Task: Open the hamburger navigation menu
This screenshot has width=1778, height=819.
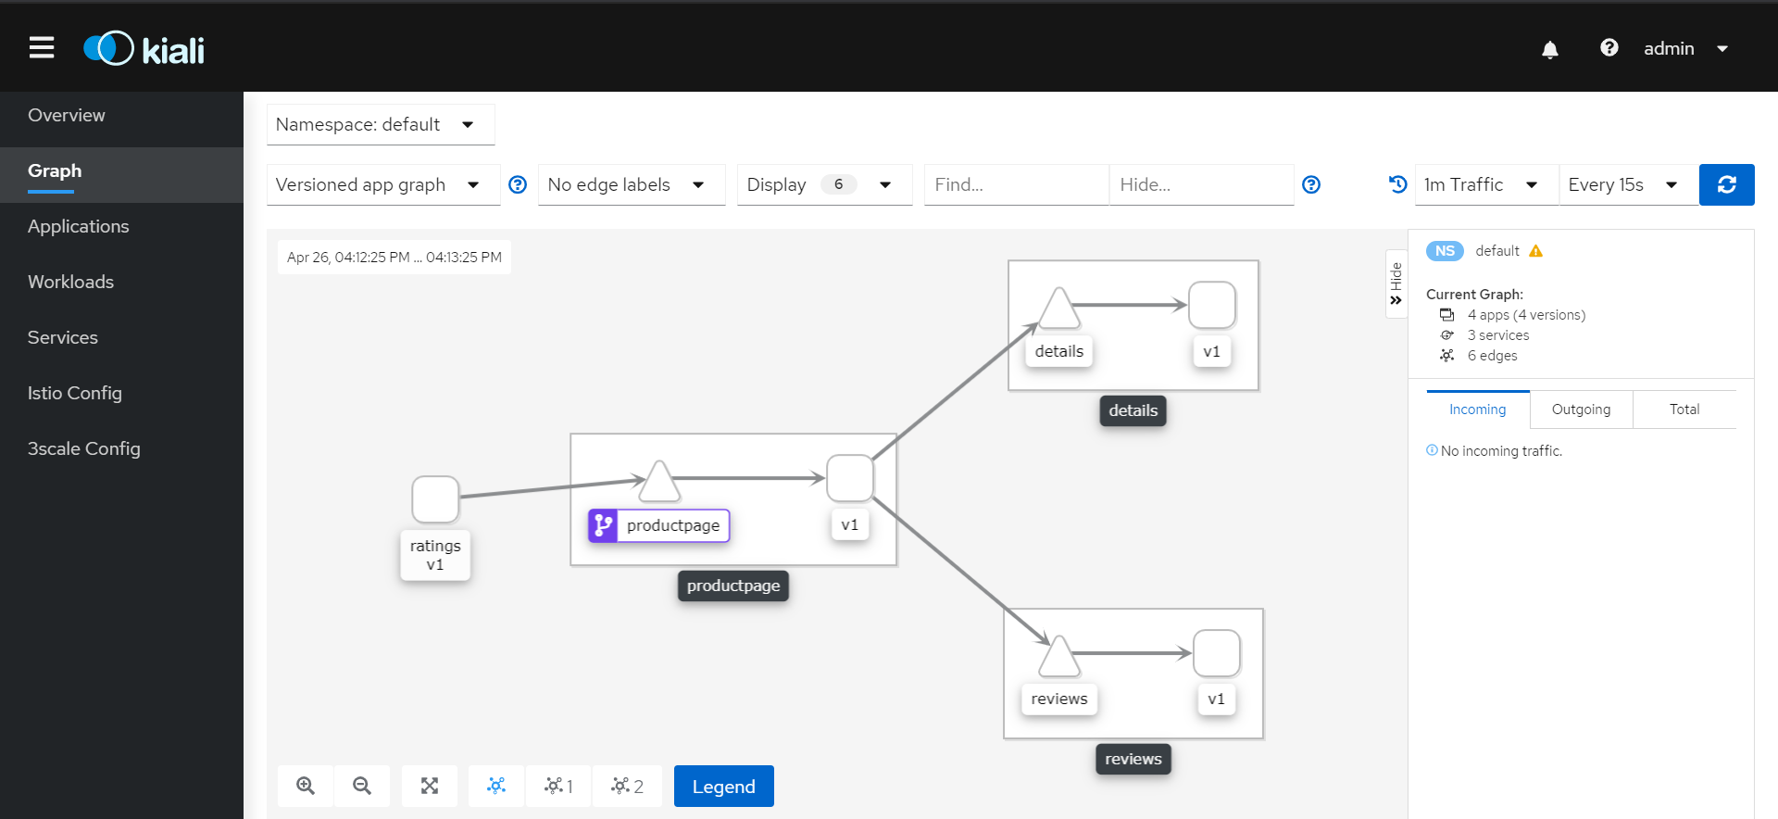Action: tap(42, 47)
